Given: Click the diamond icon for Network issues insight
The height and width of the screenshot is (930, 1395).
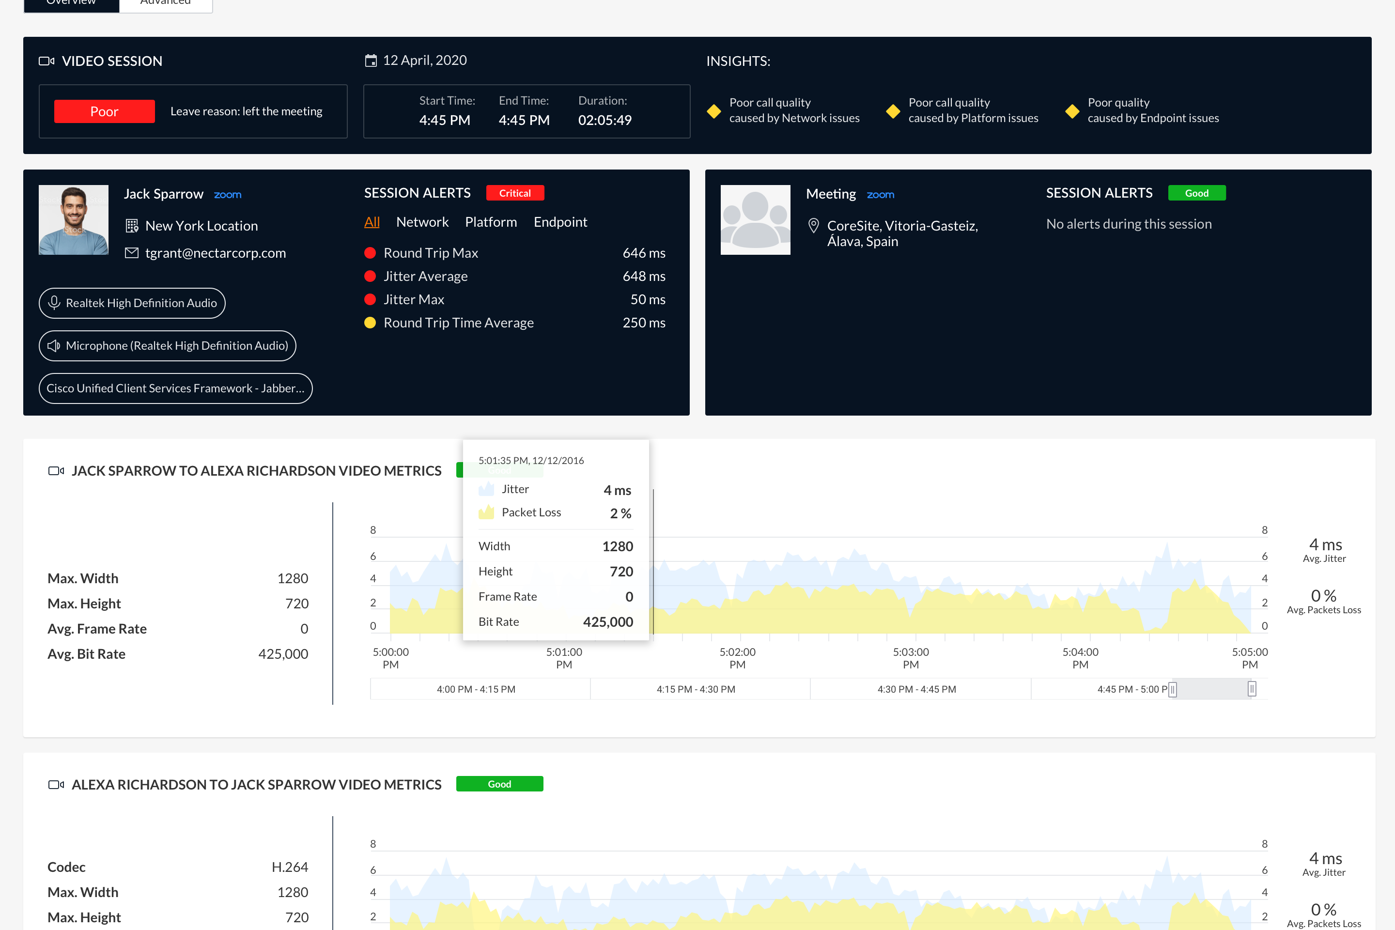Looking at the screenshot, I should 714,111.
